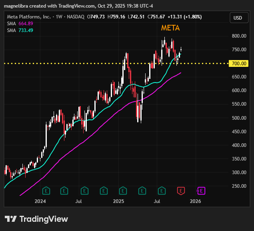
Task: Click the 600.00 price axis label
Action: click(239, 90)
